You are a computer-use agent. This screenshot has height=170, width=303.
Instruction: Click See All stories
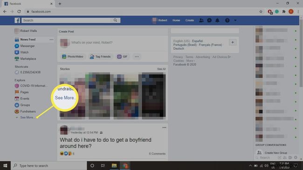point(161,69)
